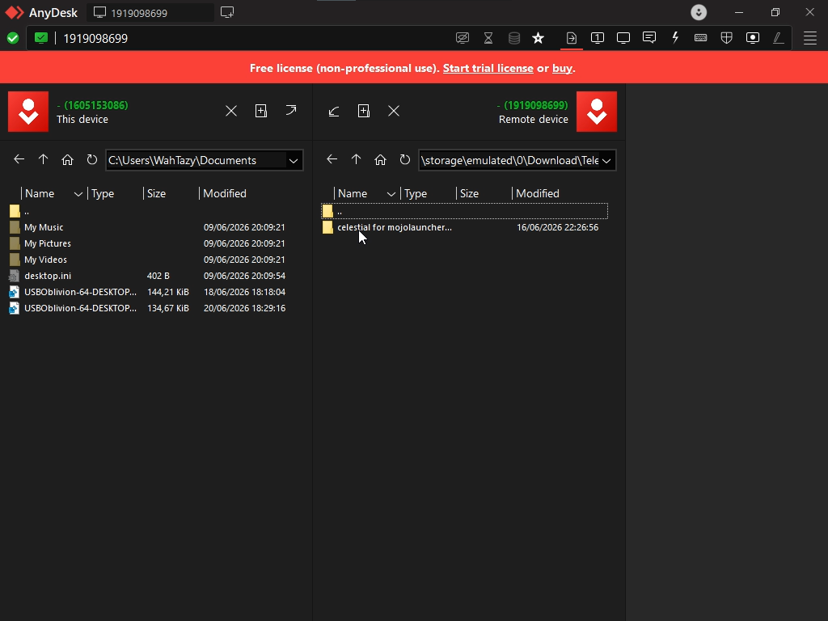The height and width of the screenshot is (621, 828).
Task: Open the hamburger main menu
Action: [810, 38]
